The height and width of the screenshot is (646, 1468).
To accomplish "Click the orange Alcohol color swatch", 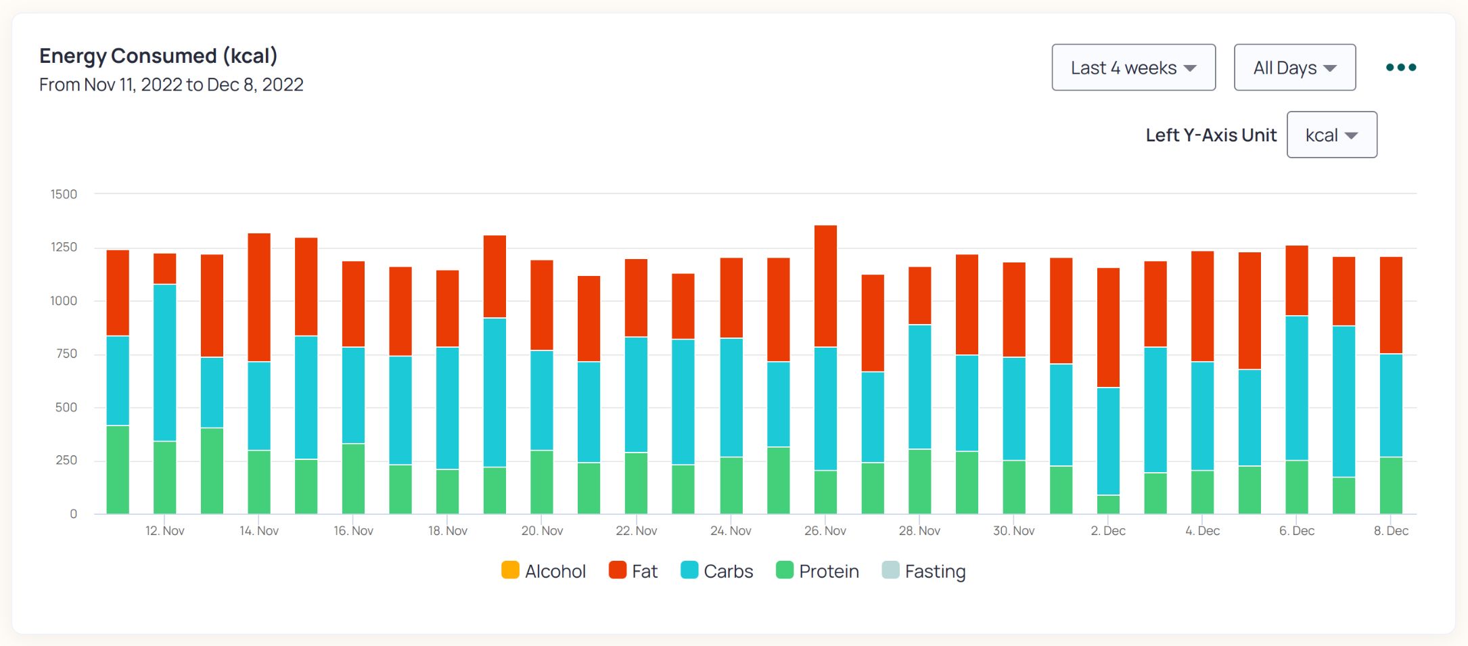I will click(x=511, y=570).
